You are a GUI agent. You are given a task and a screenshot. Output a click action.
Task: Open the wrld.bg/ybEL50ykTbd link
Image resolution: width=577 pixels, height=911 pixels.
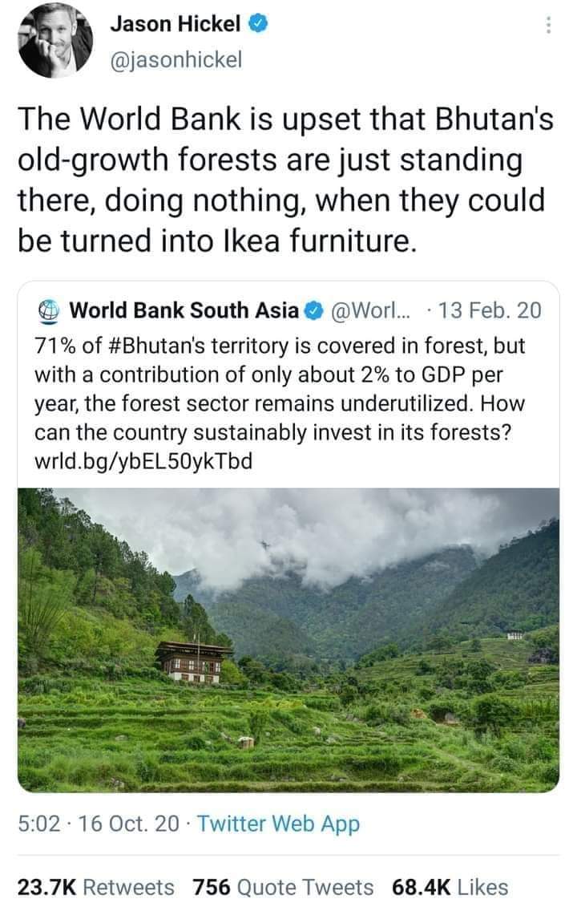pos(144,461)
